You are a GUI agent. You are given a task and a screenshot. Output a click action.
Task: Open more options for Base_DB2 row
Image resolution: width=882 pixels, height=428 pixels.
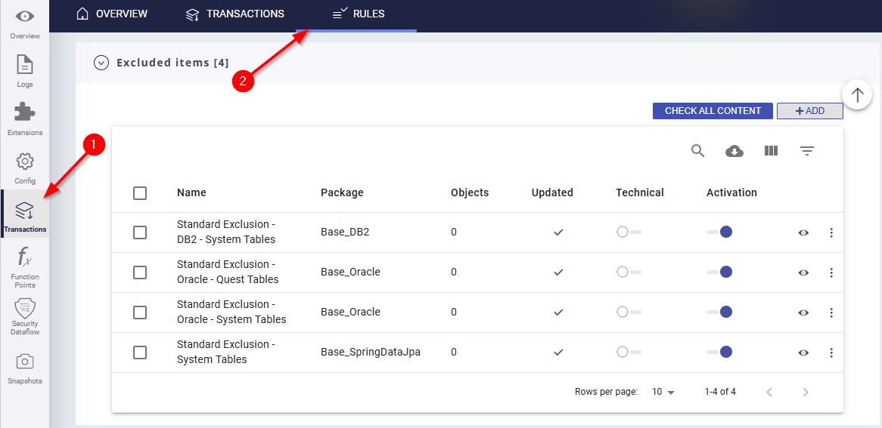click(x=831, y=232)
